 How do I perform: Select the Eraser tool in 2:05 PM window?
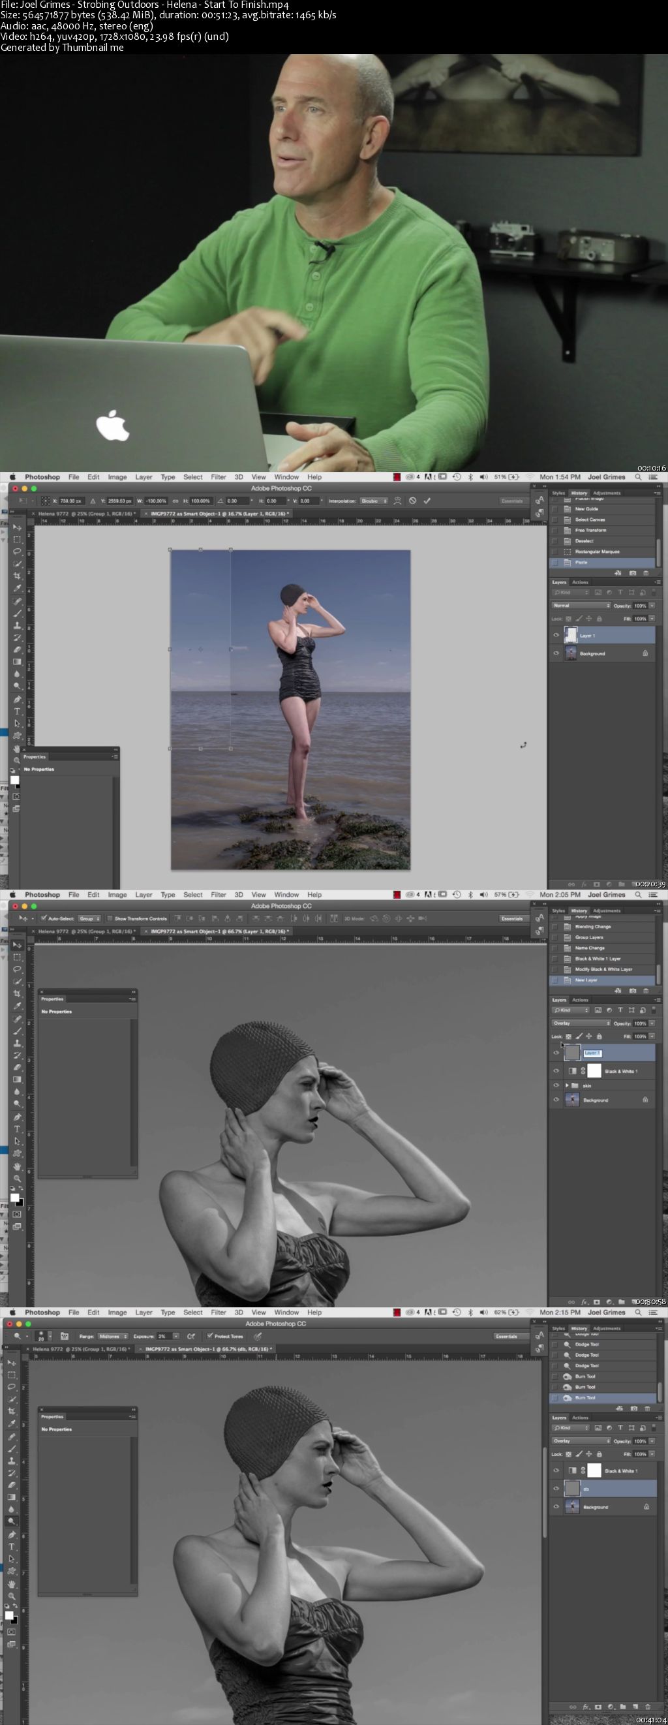click(17, 1067)
